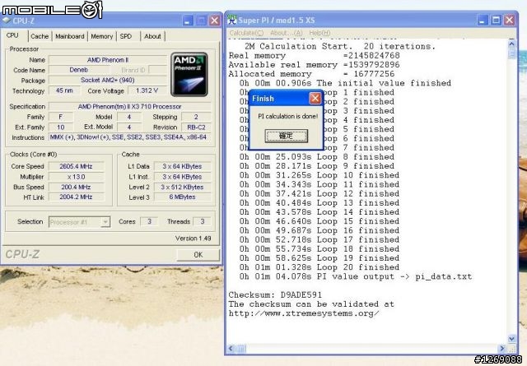The width and height of the screenshot is (527, 366).
Task: Show the About tab in CPU-Z
Action: [152, 36]
